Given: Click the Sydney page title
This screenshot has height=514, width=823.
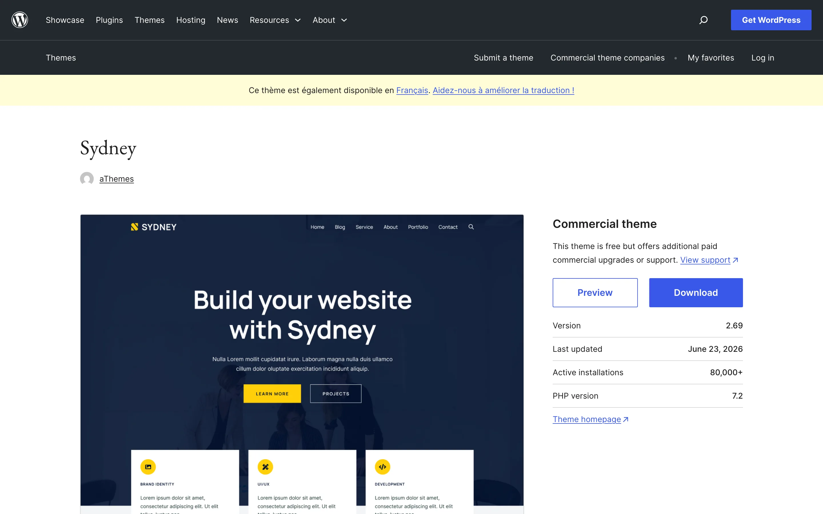Looking at the screenshot, I should pyautogui.click(x=108, y=148).
